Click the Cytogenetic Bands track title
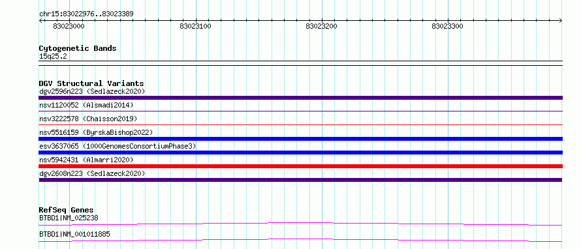Image resolution: width=581 pixels, height=249 pixels. coord(78,48)
